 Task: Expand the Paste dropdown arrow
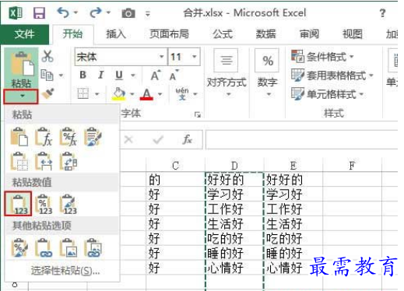tap(21, 96)
